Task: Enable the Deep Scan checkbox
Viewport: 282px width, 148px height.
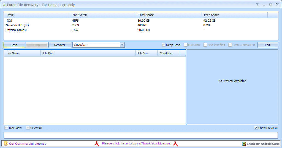Action: point(164,45)
